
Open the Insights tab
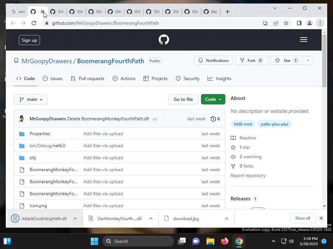[x=220, y=78]
